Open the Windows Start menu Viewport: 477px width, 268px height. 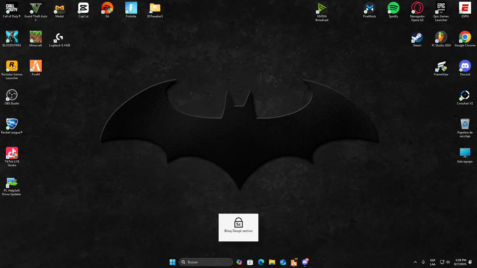pyautogui.click(x=173, y=262)
